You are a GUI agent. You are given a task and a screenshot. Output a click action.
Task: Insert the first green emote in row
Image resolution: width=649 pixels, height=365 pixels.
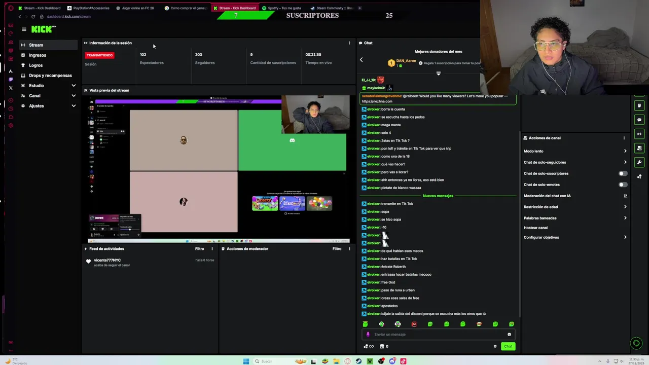[x=365, y=324]
